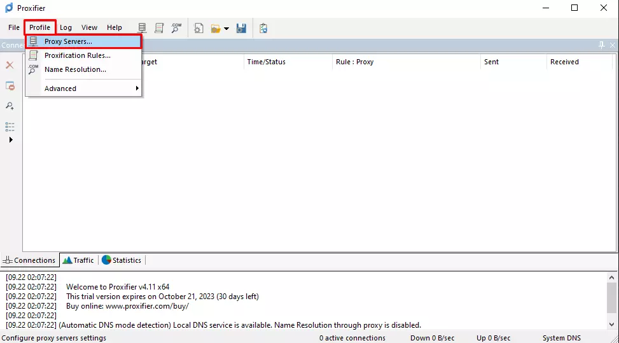
Task: Click the log scrollbar thumb
Action: click(611, 297)
